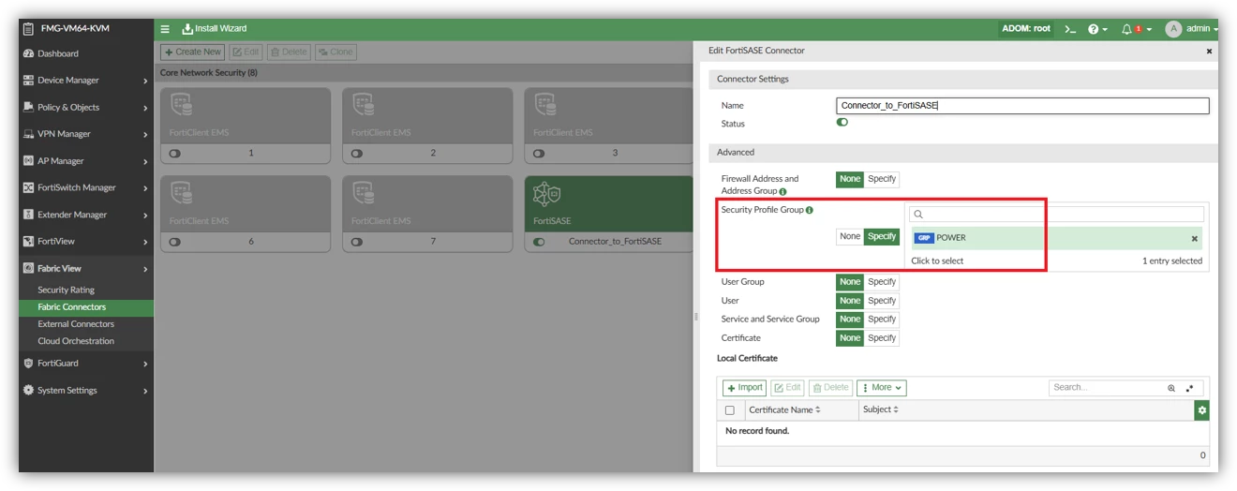Image resolution: width=1237 pixels, height=491 pixels.
Task: Click the hamburger menu icon in top bar
Action: click(x=166, y=29)
